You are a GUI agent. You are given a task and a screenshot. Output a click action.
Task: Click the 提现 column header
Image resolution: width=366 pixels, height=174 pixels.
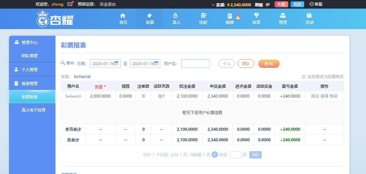[x=126, y=86]
